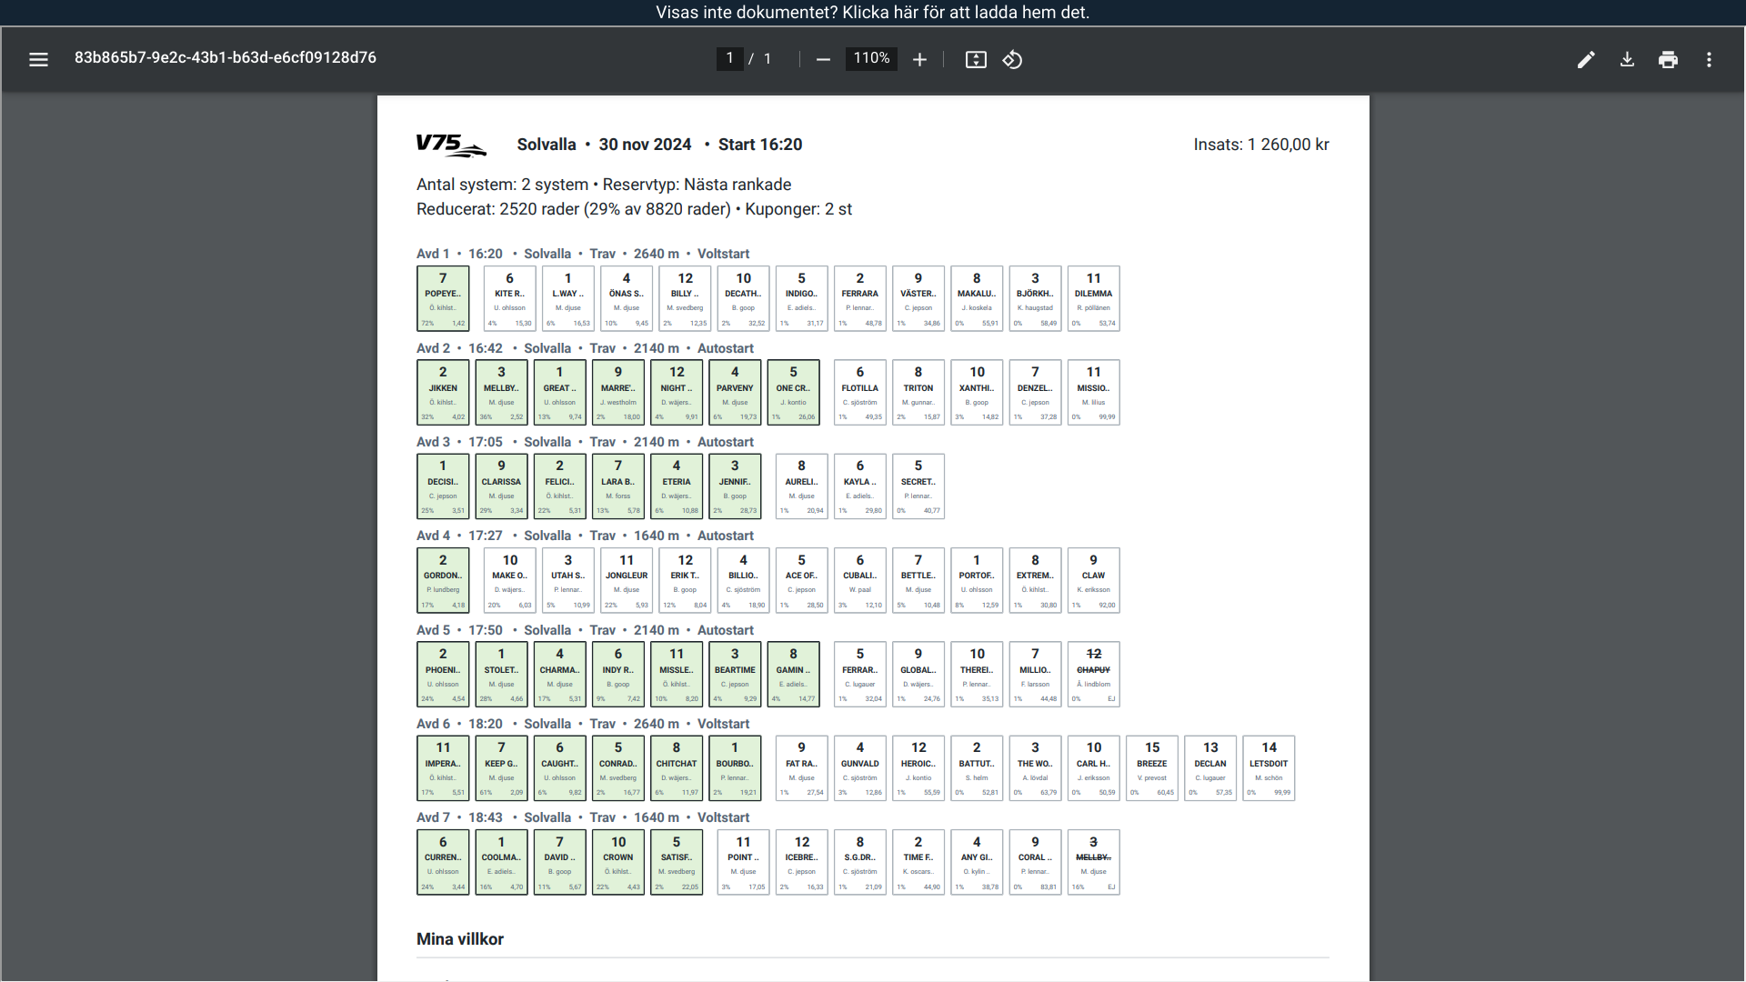
Task: Rotate the document counterclockwise
Action: (1012, 59)
